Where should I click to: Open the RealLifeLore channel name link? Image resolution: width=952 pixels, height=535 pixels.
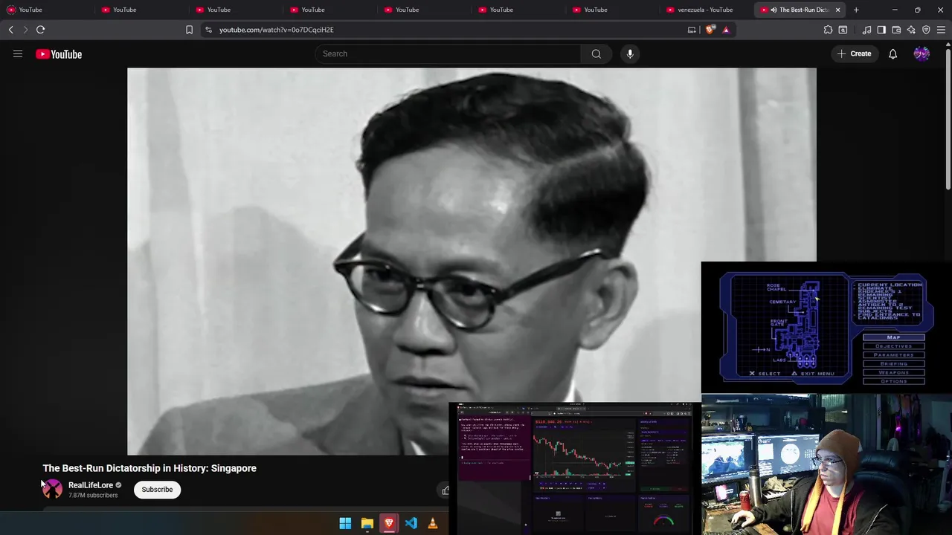91,485
